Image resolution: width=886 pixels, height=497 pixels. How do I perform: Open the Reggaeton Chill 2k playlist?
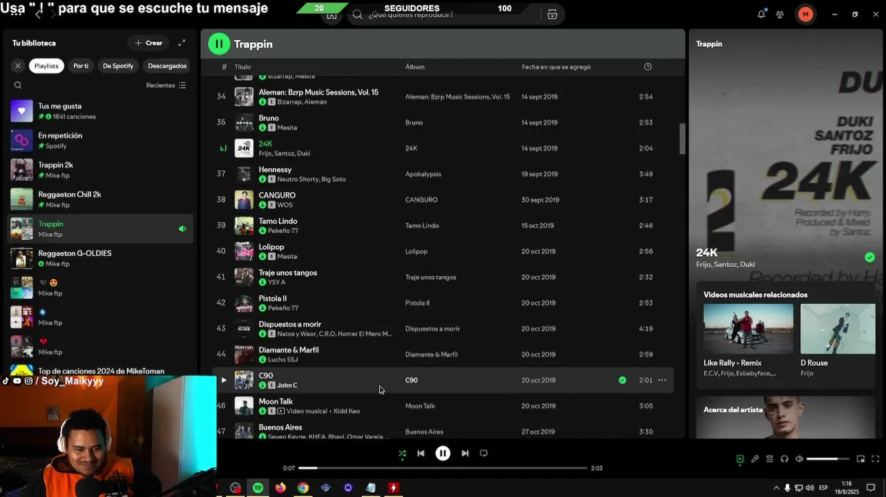pos(100,199)
